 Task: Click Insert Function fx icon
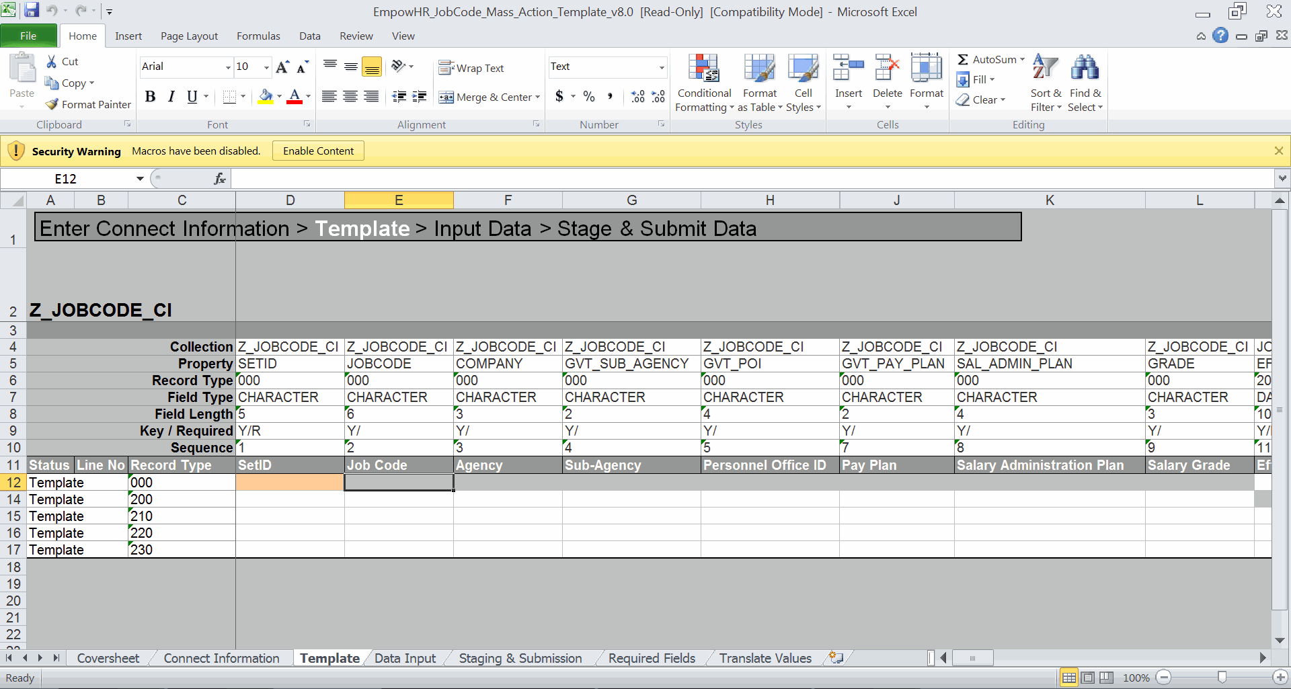click(x=219, y=179)
